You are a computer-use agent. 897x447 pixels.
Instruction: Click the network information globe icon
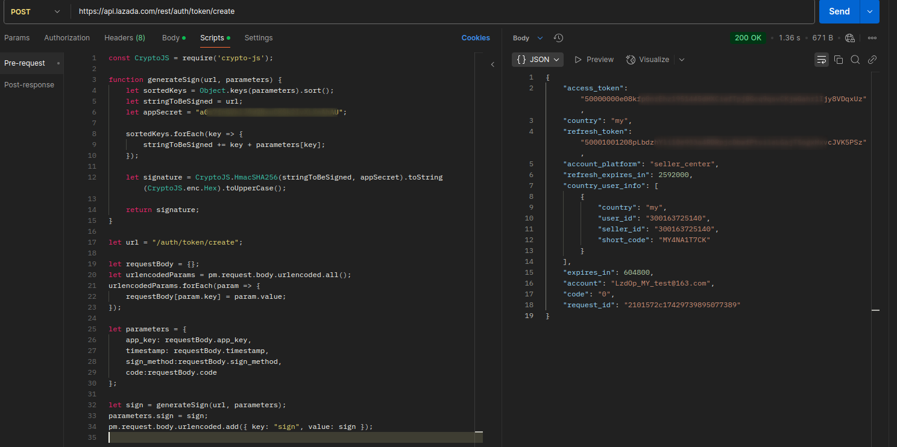click(850, 38)
